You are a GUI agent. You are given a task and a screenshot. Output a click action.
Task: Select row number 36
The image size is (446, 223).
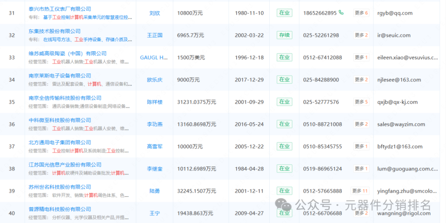pos(12,124)
